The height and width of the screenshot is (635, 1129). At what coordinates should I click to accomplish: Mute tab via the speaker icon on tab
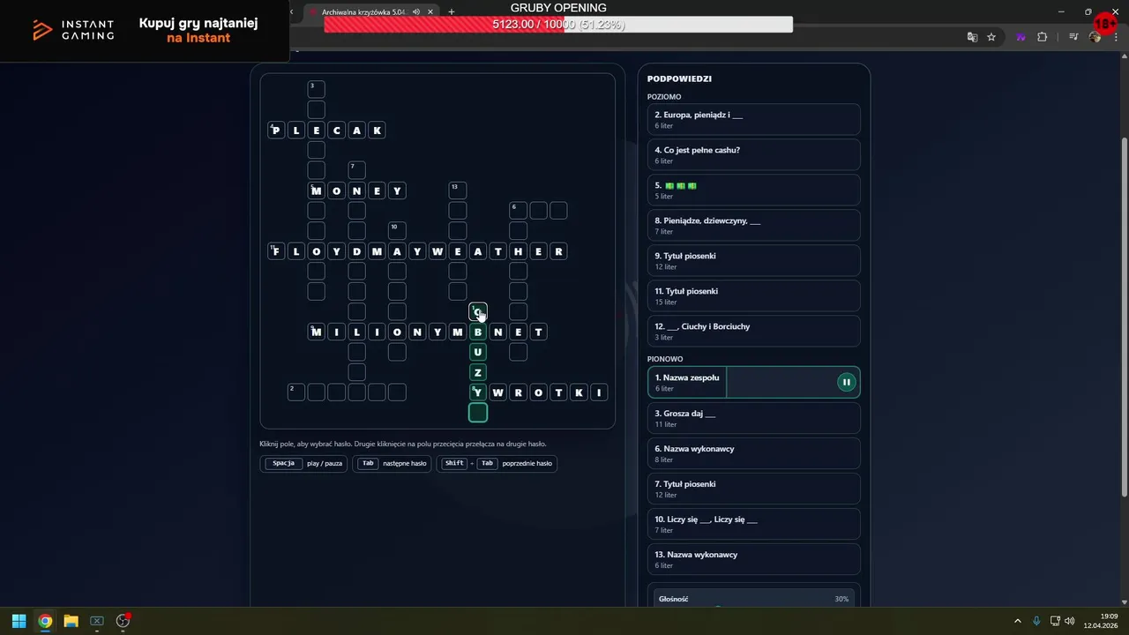[x=415, y=11]
